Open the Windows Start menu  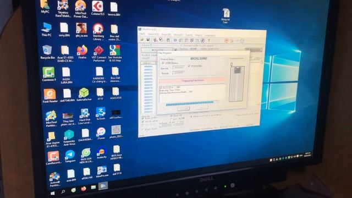pos(53,193)
